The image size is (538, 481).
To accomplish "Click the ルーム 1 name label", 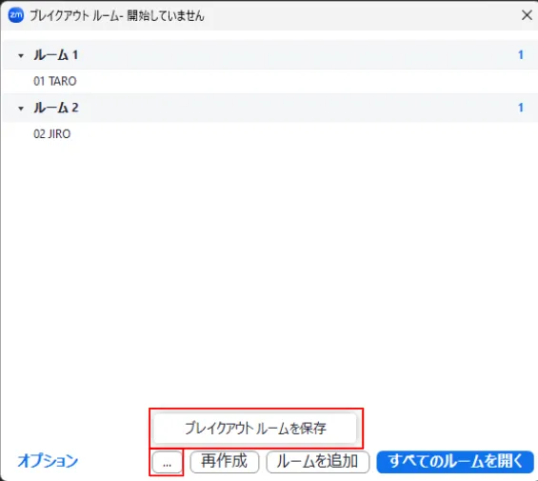I will tap(56, 55).
